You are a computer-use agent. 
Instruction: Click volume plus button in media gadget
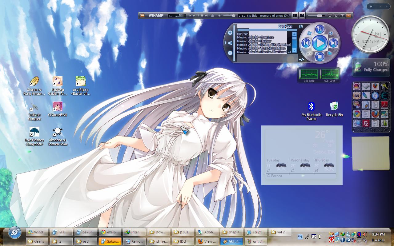click(230, 33)
